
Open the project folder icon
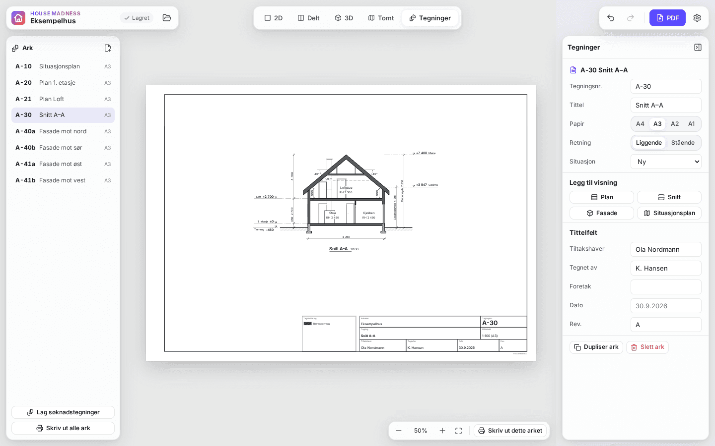[167, 18]
